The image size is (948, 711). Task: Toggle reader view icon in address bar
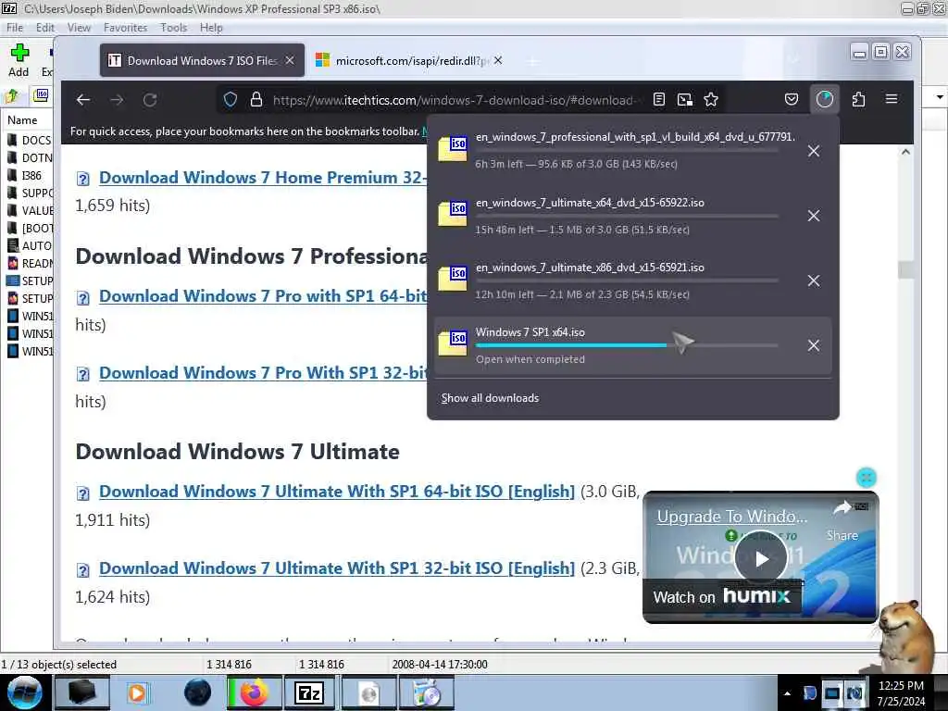659,100
